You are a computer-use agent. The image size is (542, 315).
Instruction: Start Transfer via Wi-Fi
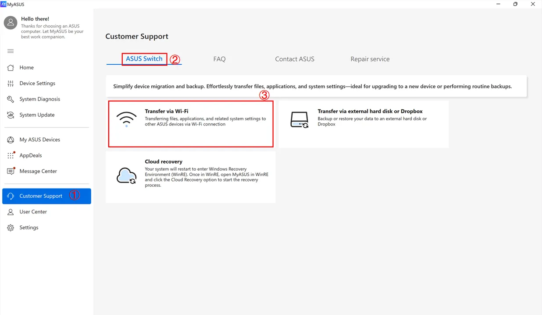190,123
